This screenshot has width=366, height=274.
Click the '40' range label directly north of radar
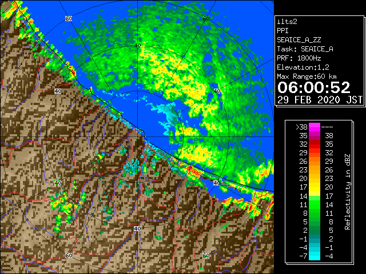coord(137,45)
